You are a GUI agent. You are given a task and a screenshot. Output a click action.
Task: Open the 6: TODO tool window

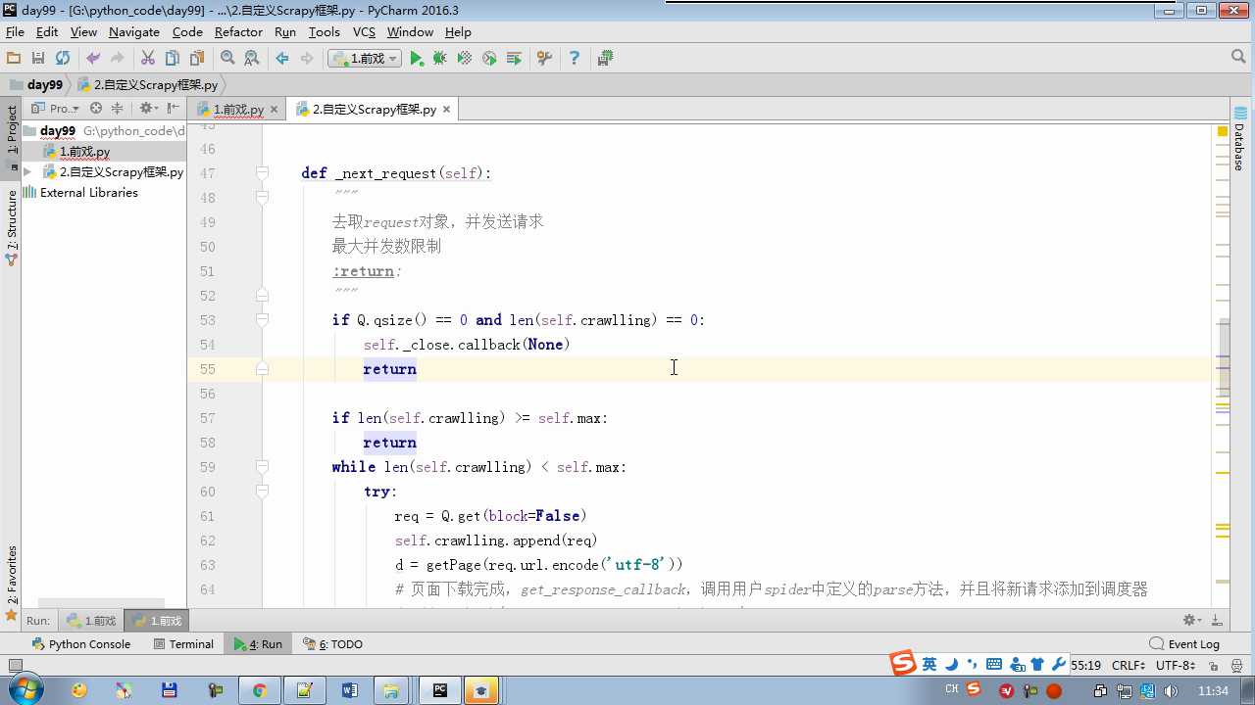coord(333,644)
